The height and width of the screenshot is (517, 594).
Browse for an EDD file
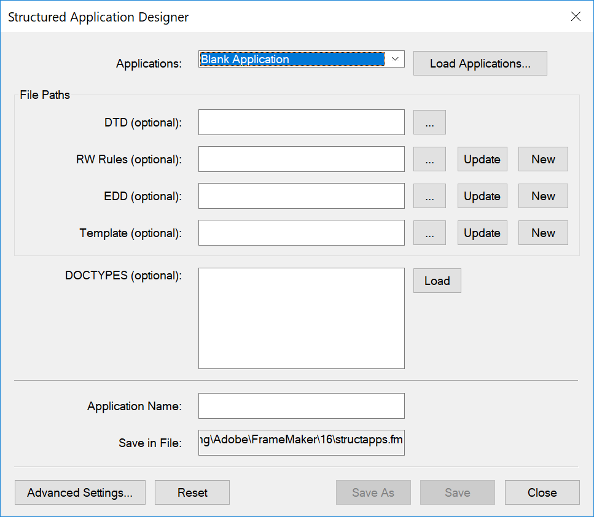(429, 196)
